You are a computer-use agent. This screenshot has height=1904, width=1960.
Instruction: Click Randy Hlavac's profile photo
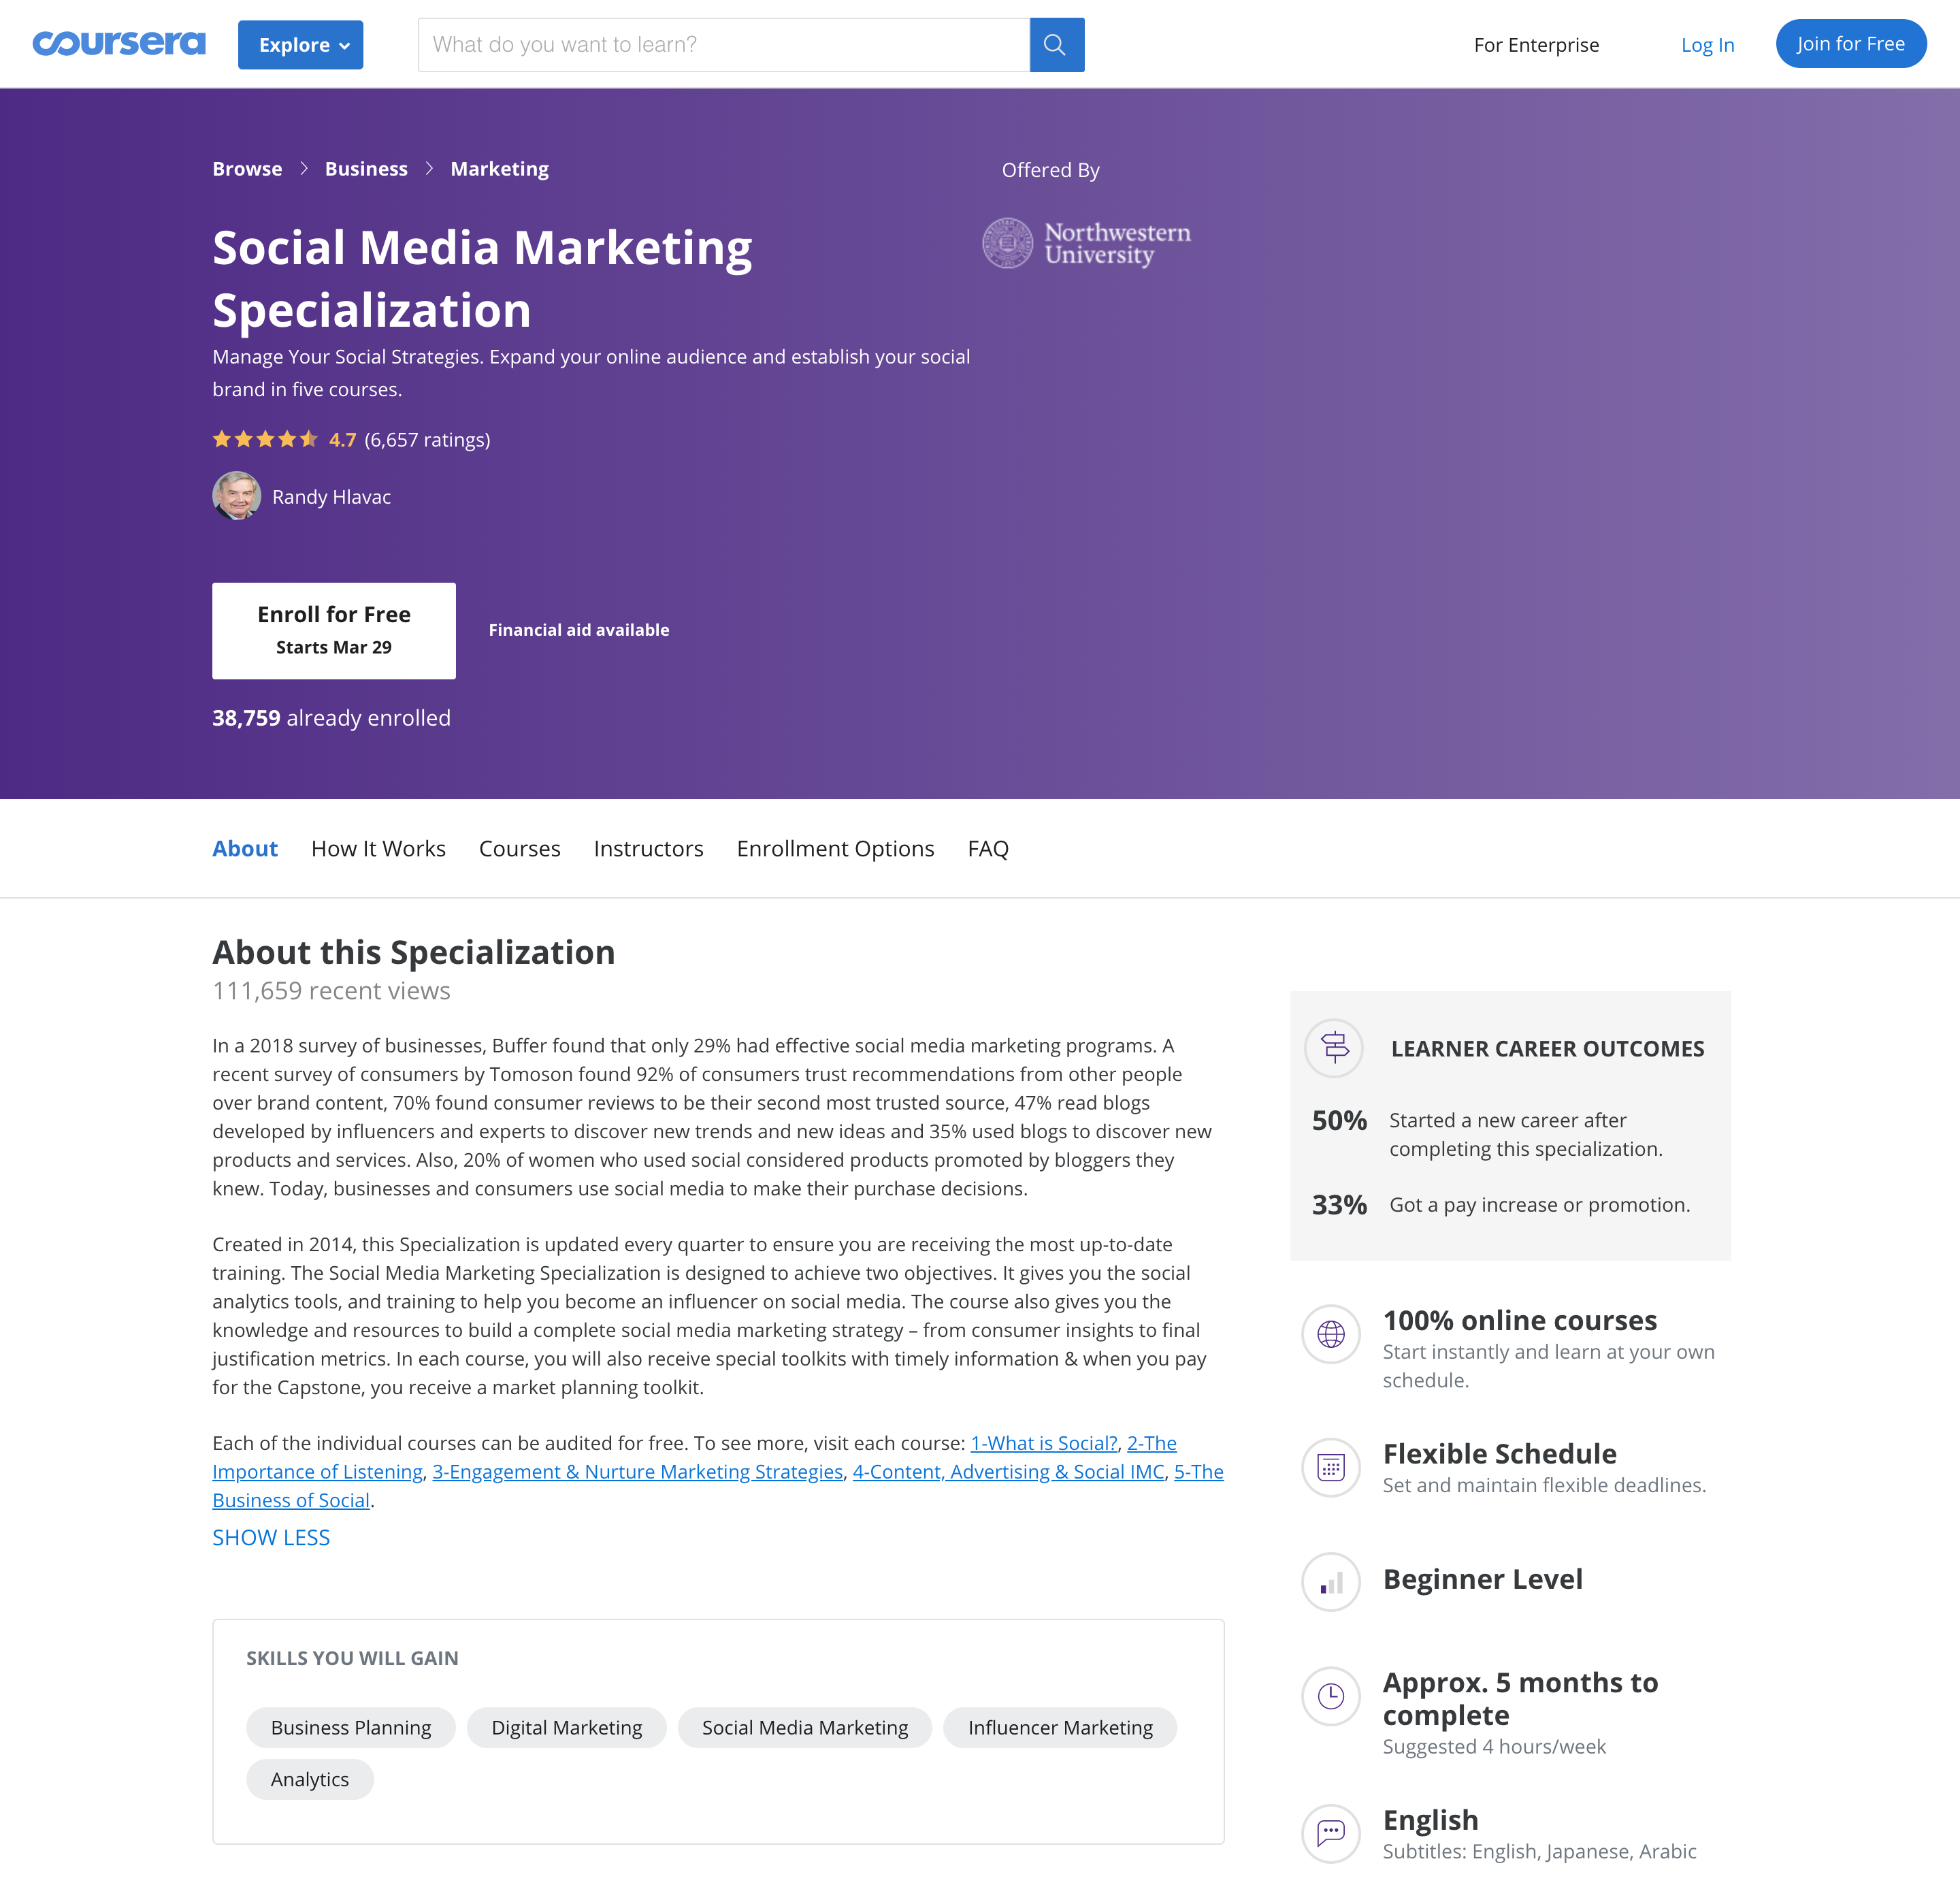pos(237,496)
